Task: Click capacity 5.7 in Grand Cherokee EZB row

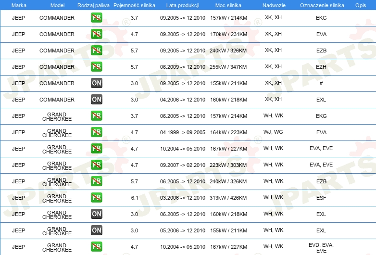Action: point(134,181)
